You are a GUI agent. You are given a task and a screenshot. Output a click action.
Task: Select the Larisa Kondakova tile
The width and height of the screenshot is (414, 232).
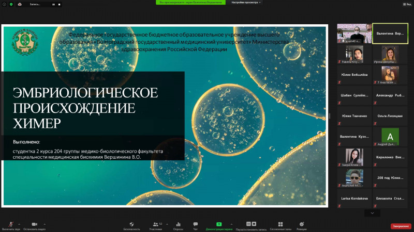(354, 198)
